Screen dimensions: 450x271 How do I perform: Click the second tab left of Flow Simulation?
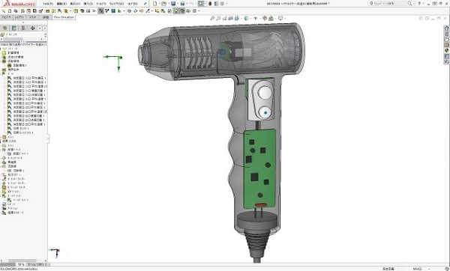tap(32, 17)
